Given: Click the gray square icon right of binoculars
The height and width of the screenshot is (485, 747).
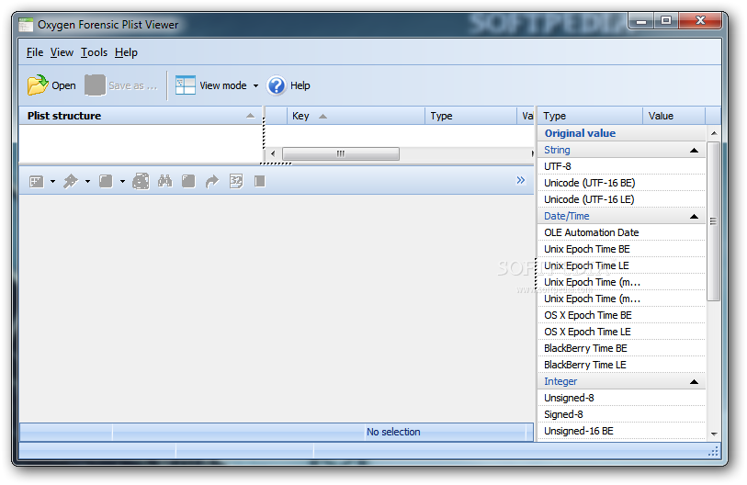Looking at the screenshot, I should click(188, 181).
